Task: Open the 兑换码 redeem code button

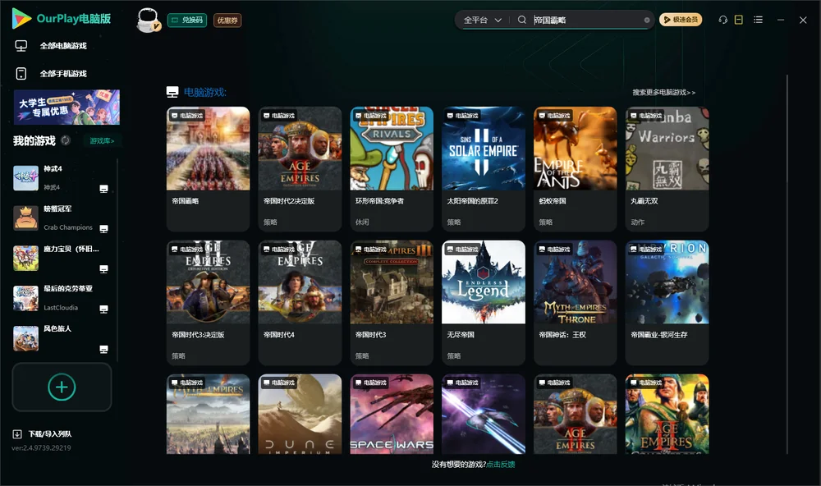Action: pyautogui.click(x=187, y=20)
